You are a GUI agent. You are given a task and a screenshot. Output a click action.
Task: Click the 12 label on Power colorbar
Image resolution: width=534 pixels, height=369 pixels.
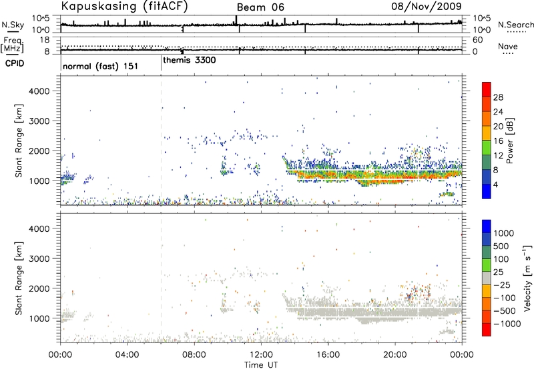tap(498, 155)
